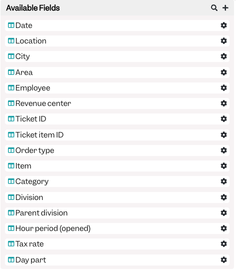236x270 pixels.
Task: Open Day part field settings gear
Action: point(223,260)
